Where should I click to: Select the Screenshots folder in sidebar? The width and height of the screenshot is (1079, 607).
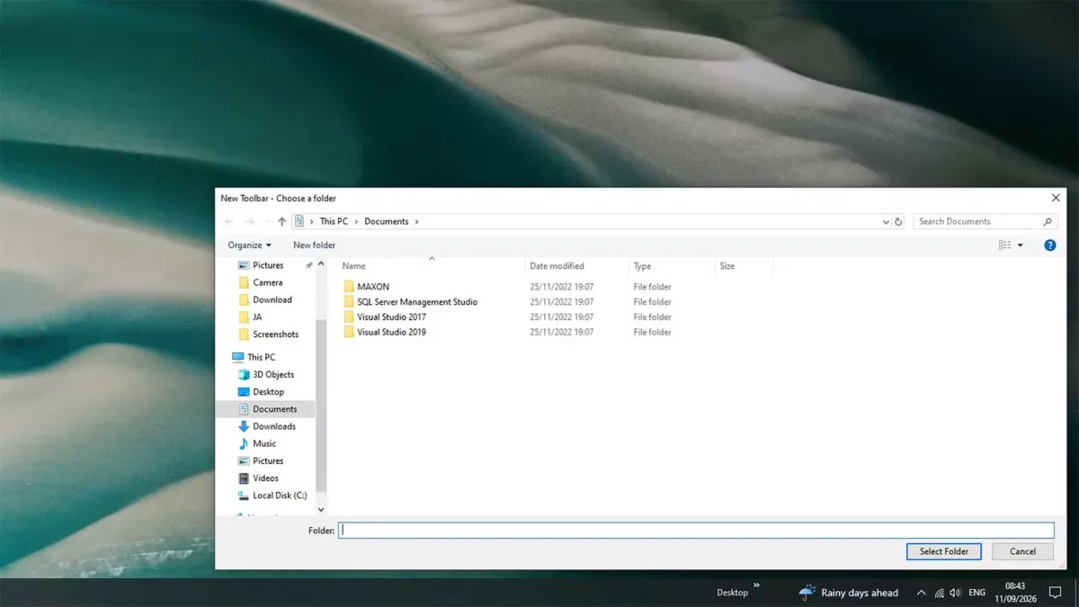pos(275,335)
